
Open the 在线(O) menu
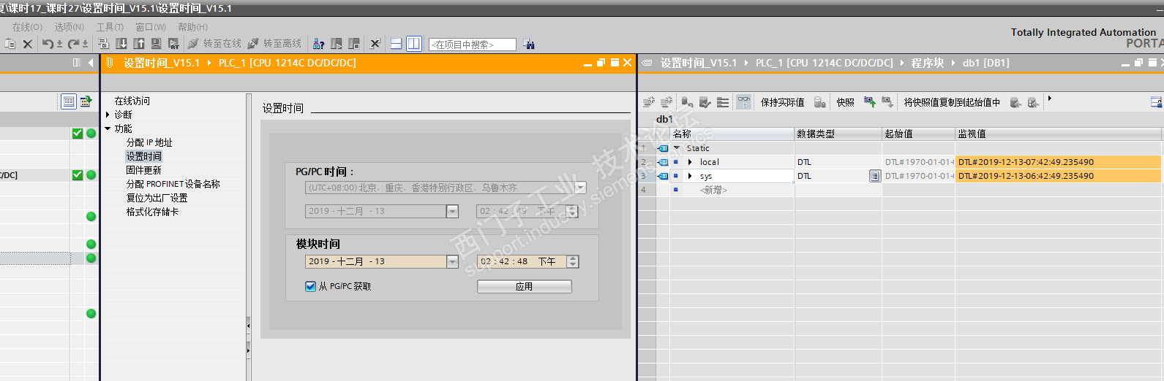coord(27,27)
